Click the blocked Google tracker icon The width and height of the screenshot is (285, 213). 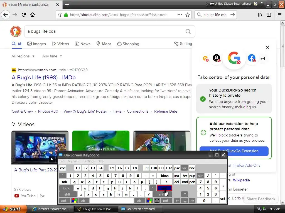click(x=234, y=58)
